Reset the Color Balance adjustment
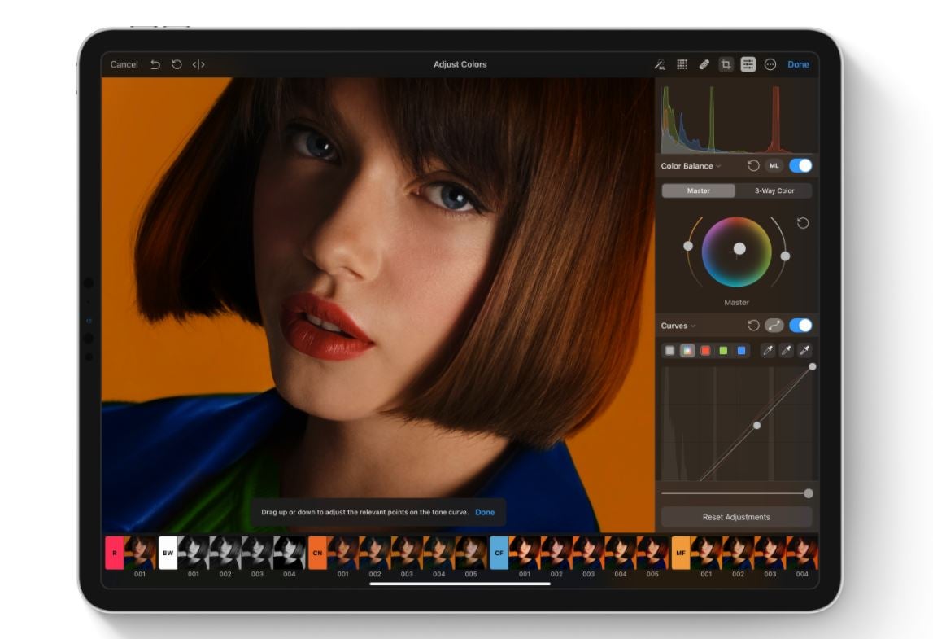This screenshot has height=639, width=933. coord(753,165)
